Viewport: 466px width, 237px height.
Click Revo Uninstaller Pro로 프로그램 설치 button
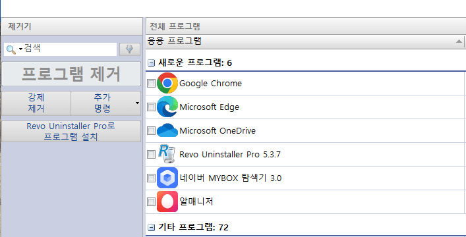(x=71, y=131)
